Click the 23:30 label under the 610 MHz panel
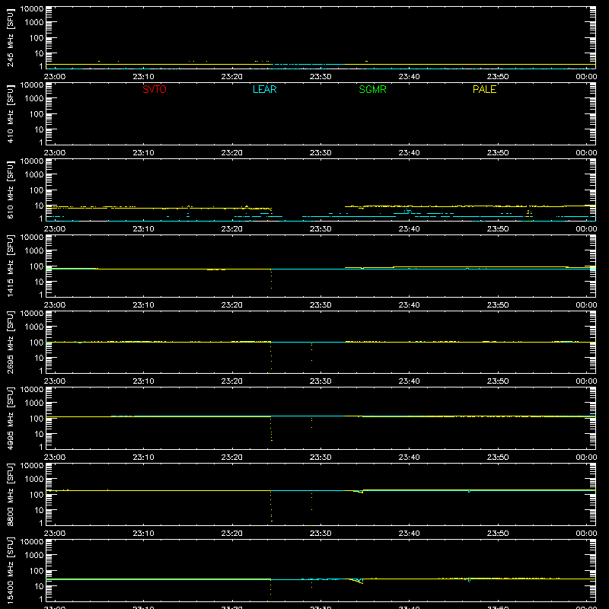This screenshot has width=609, height=609. 320,229
